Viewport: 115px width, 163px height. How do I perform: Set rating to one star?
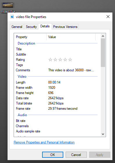pyautogui.click(x=50, y=60)
